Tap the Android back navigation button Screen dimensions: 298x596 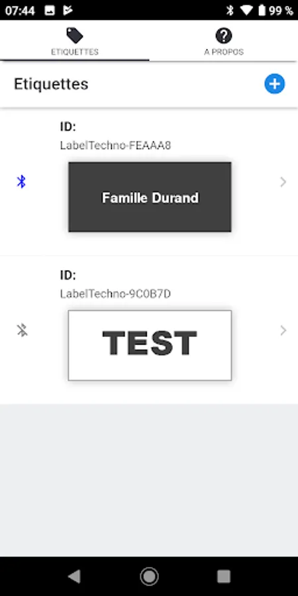[74, 577]
